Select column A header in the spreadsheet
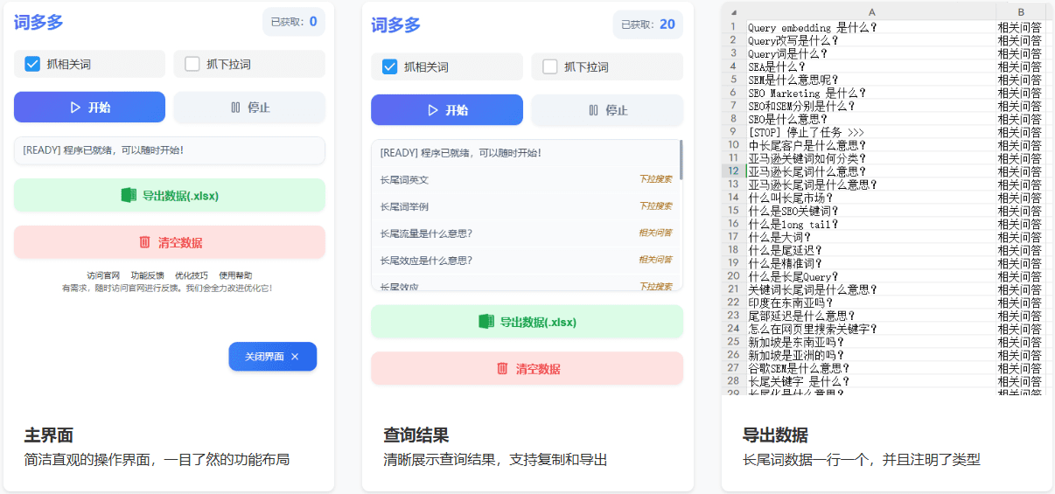The height and width of the screenshot is (494, 1055). coord(871,12)
